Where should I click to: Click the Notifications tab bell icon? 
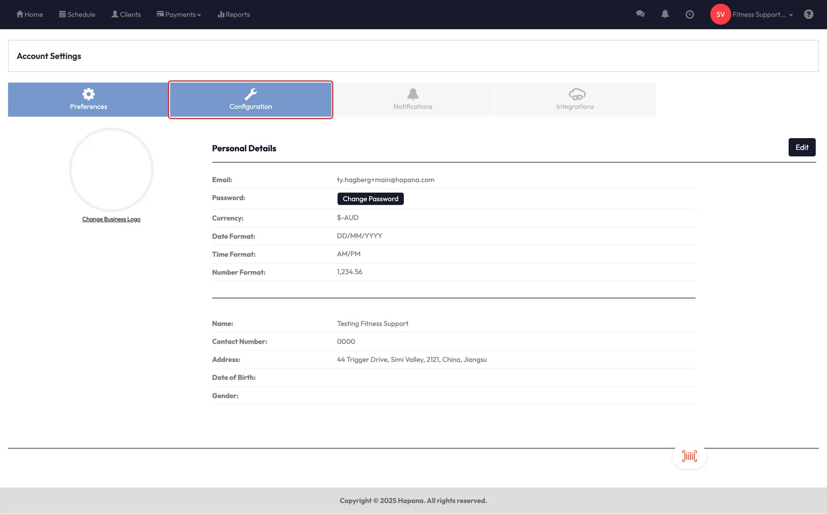point(413,94)
